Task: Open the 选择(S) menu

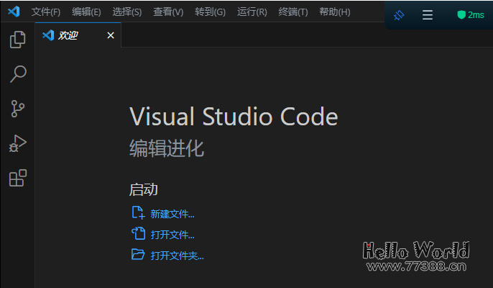Action: pos(127,12)
